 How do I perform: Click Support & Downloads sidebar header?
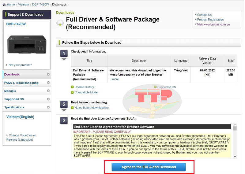27,14
